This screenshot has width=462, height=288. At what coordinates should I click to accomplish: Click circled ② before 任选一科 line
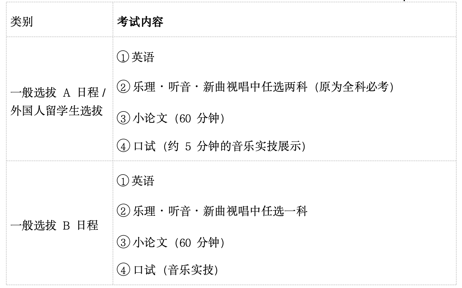tap(123, 211)
